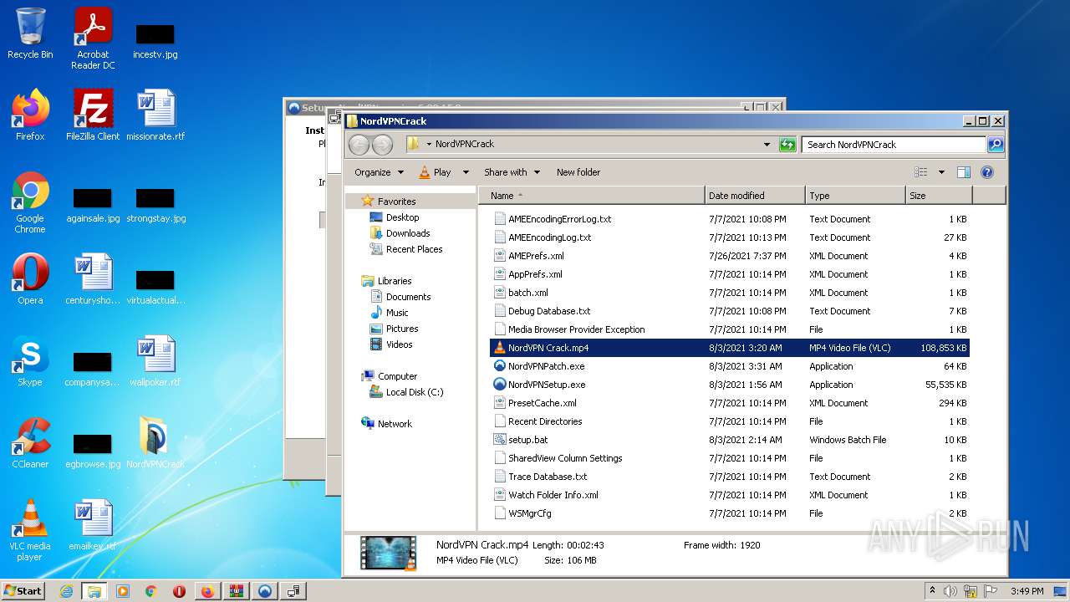Open VLC media player shortcut
The image size is (1070, 602).
pos(30,530)
